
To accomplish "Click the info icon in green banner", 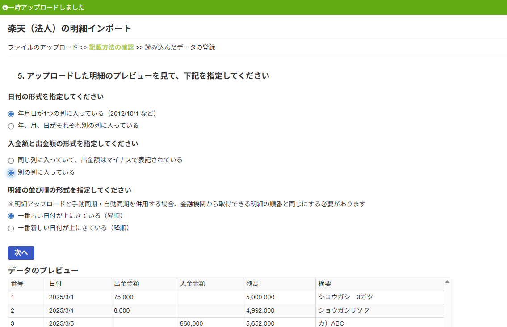I will pyautogui.click(x=5, y=8).
